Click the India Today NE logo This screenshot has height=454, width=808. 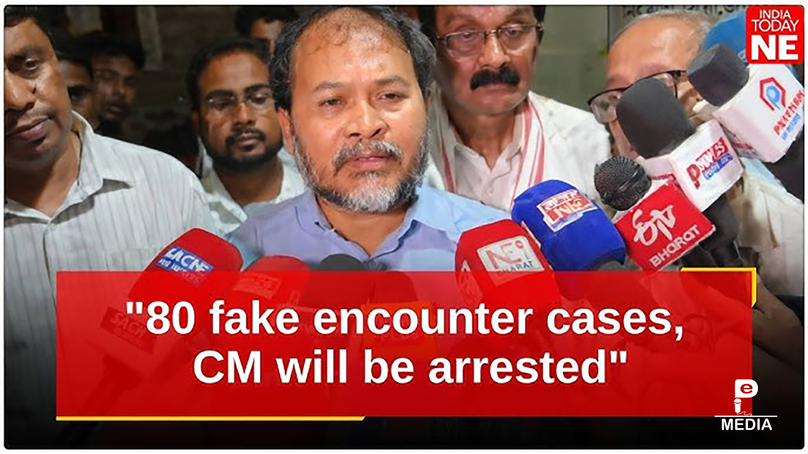[774, 35]
